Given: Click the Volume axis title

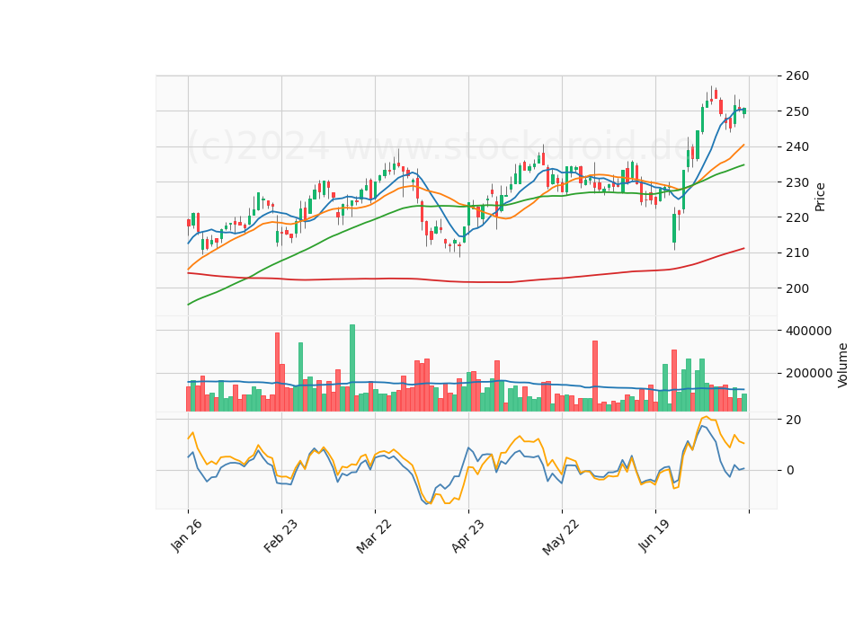Looking at the screenshot, I should coord(842,366).
